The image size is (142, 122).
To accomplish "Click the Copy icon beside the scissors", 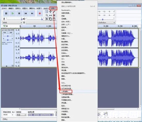I will pyautogui.click(x=50, y=19).
